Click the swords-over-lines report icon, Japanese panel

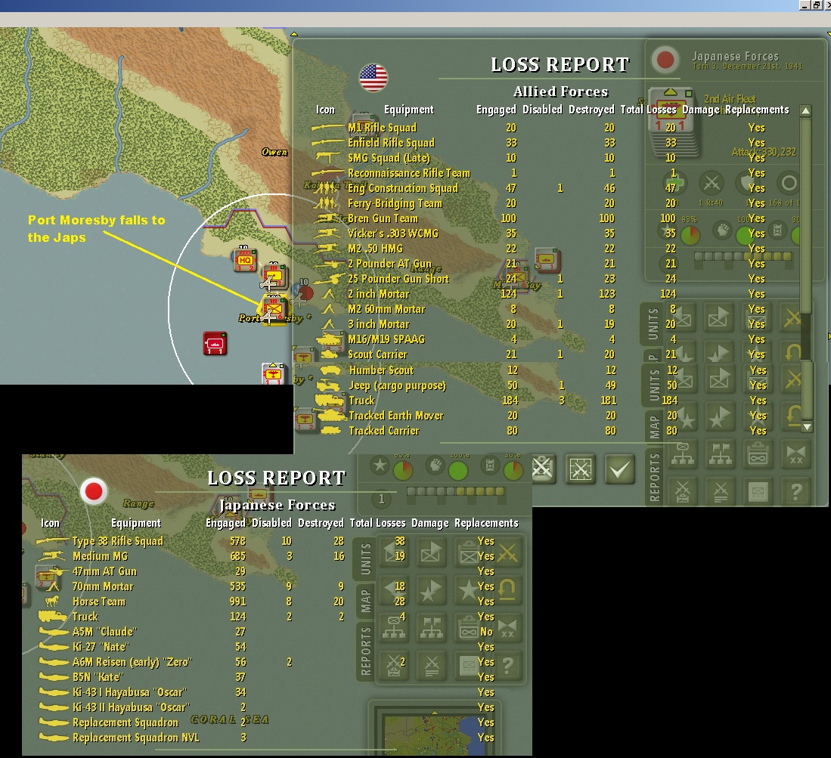(x=432, y=665)
